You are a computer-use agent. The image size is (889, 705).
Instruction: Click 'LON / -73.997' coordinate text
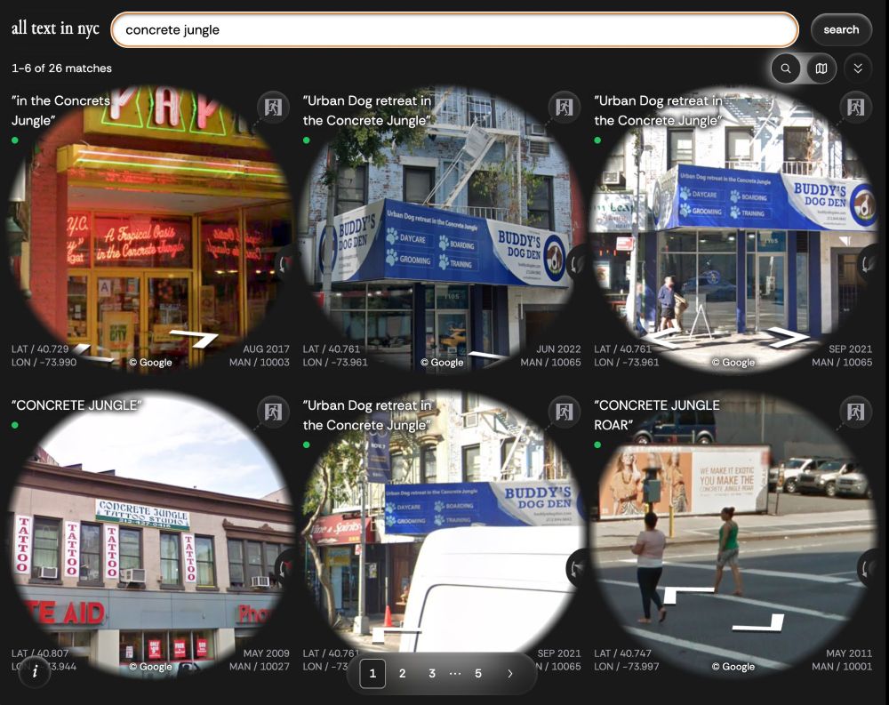tap(627, 667)
